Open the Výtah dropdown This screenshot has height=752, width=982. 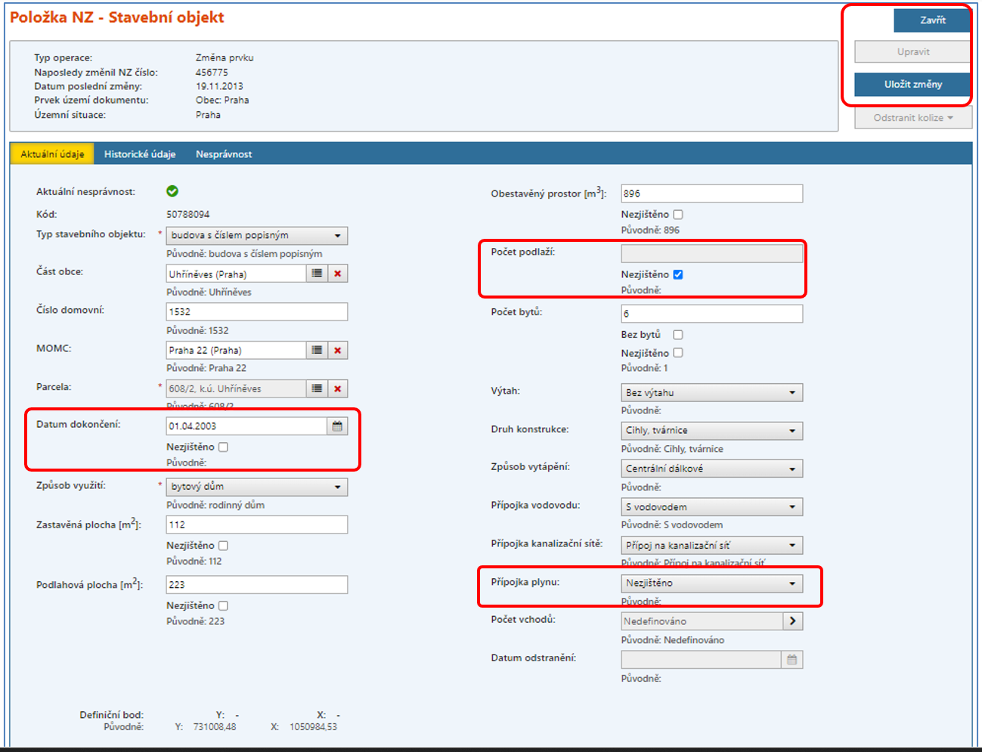click(x=711, y=393)
